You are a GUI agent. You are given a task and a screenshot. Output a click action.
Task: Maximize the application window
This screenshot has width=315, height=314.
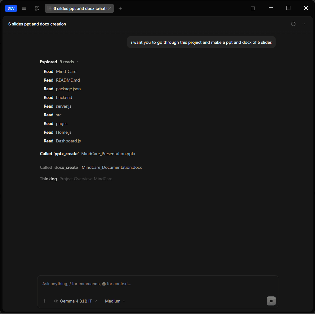pyautogui.click(x=288, y=8)
